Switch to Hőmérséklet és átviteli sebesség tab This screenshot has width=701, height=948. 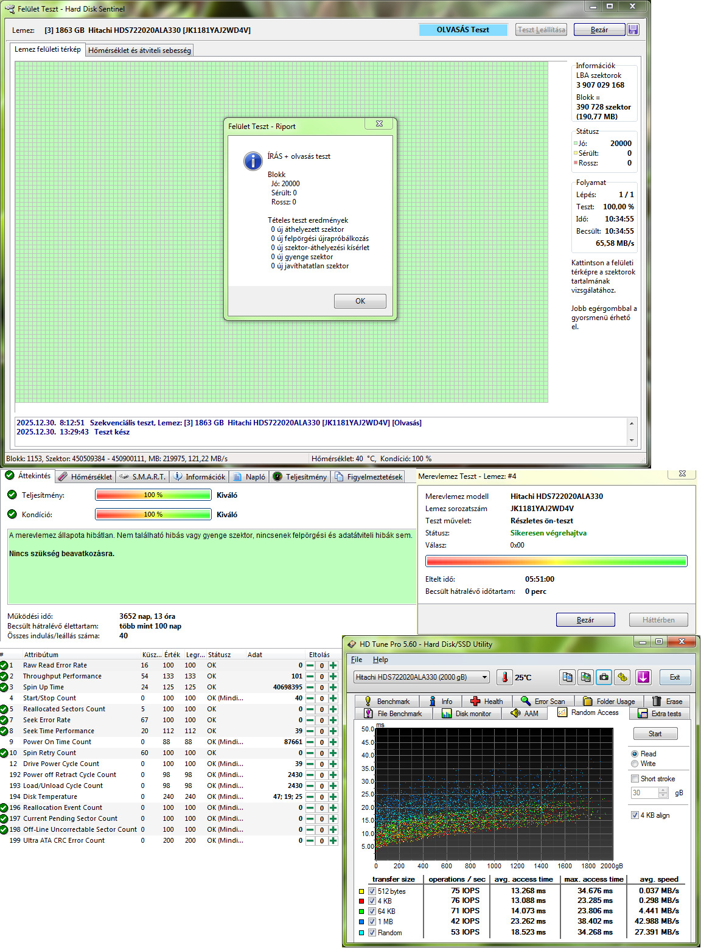[x=139, y=51]
